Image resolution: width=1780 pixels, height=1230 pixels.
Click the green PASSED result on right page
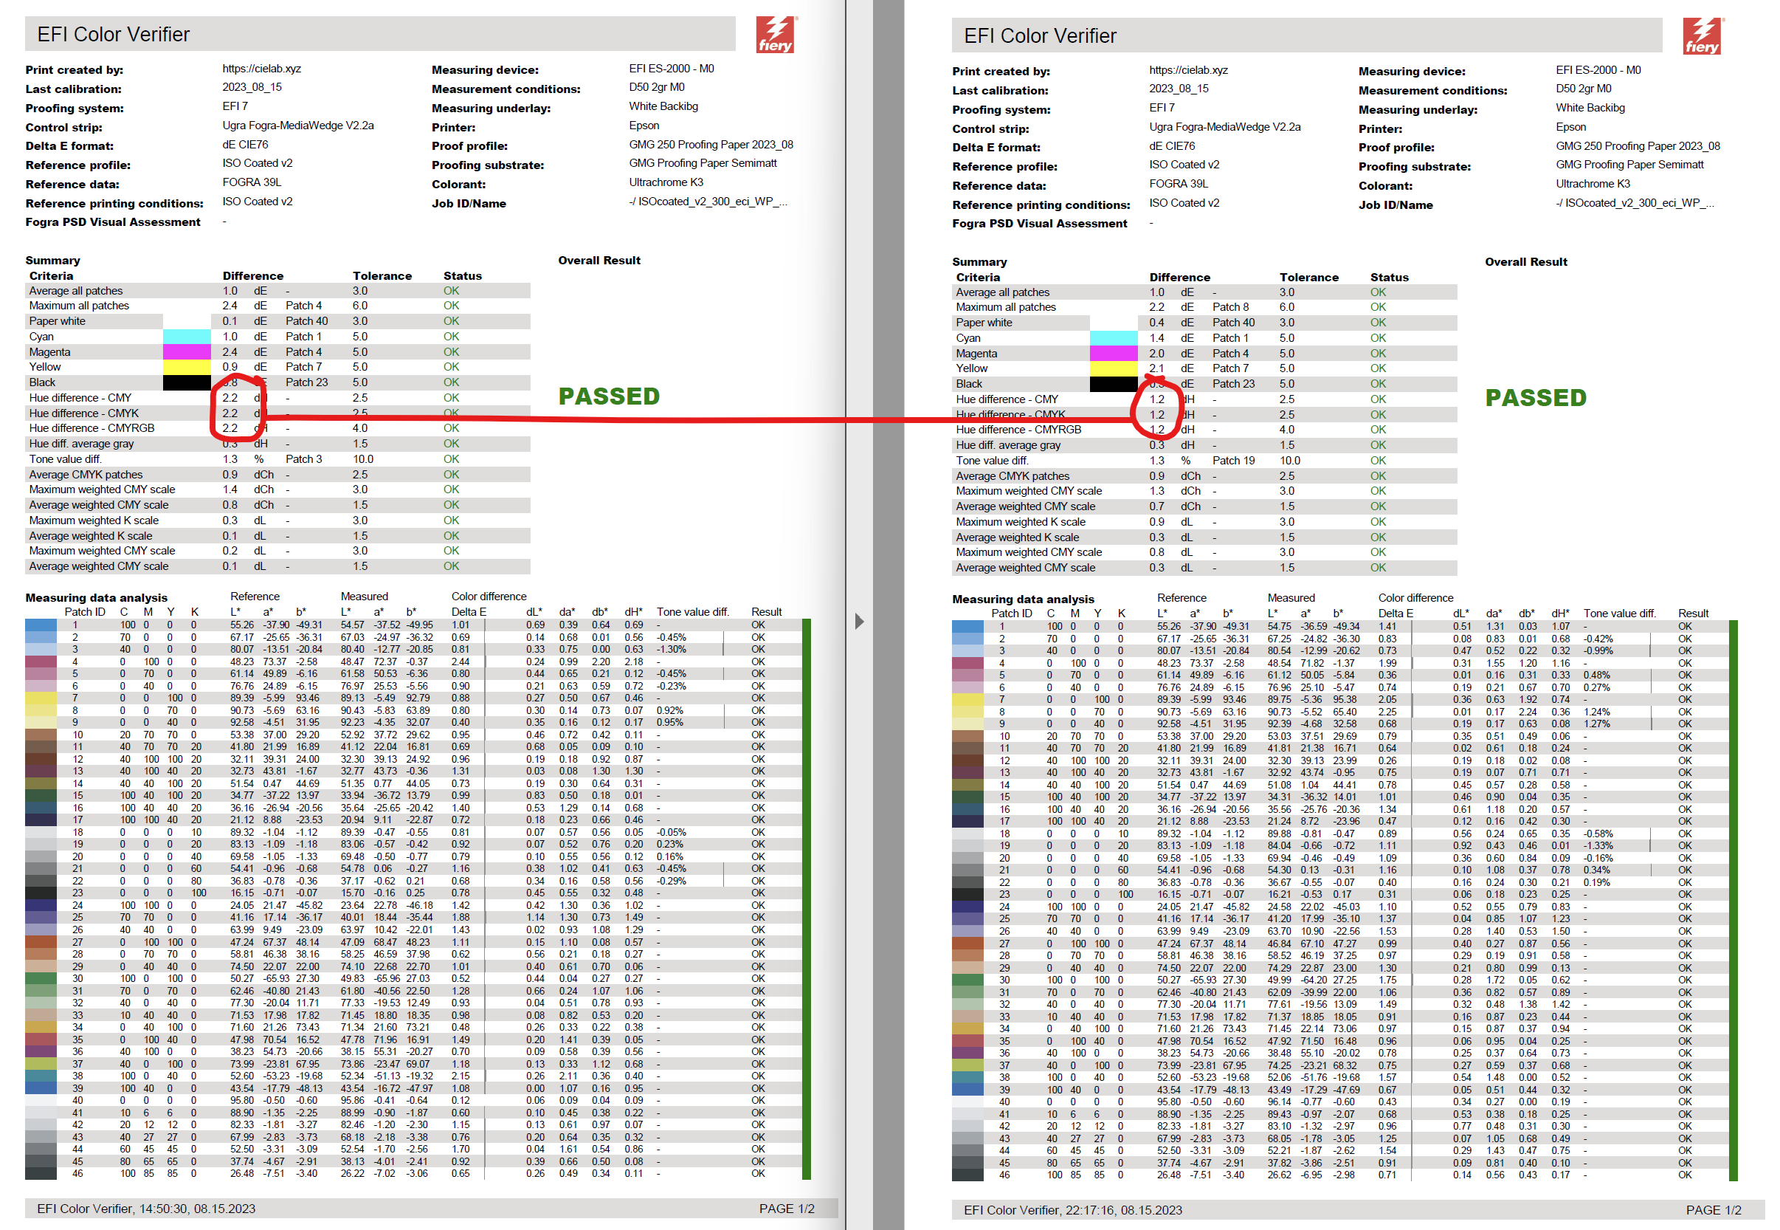[x=1535, y=398]
